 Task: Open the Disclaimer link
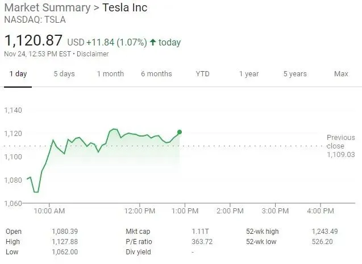(x=93, y=54)
